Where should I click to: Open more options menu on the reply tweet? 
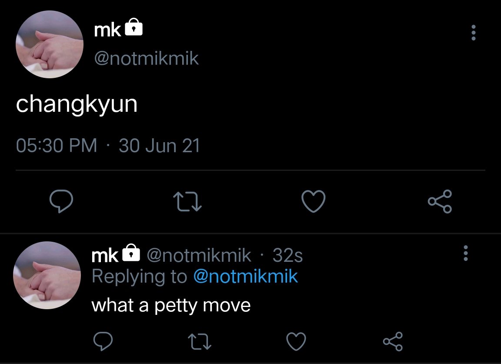[465, 253]
